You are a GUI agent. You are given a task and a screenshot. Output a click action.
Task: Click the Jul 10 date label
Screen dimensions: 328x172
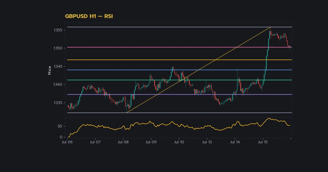point(179,142)
